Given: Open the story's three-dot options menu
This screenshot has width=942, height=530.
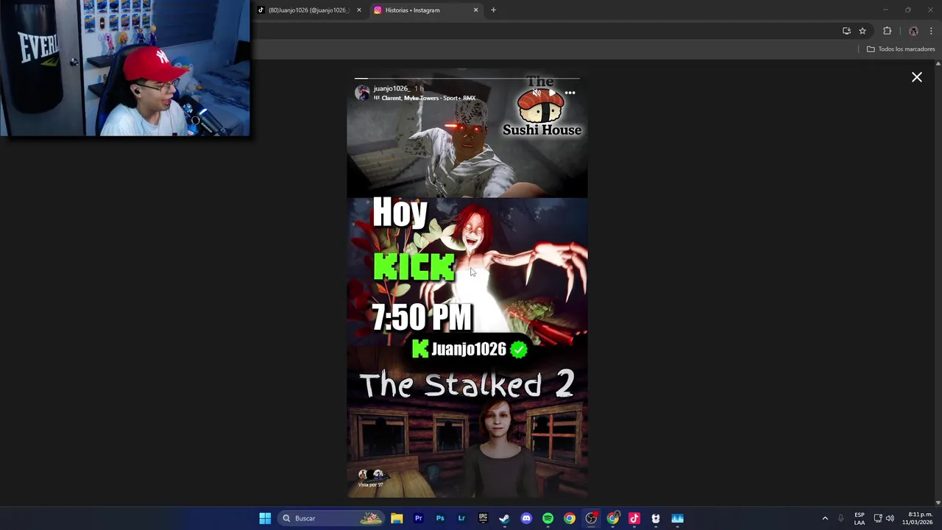Looking at the screenshot, I should click(x=570, y=93).
